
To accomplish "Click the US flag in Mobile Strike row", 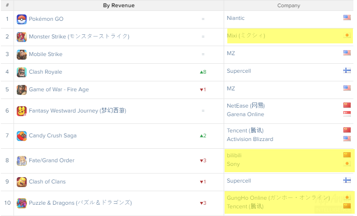I will pyautogui.click(x=347, y=53).
